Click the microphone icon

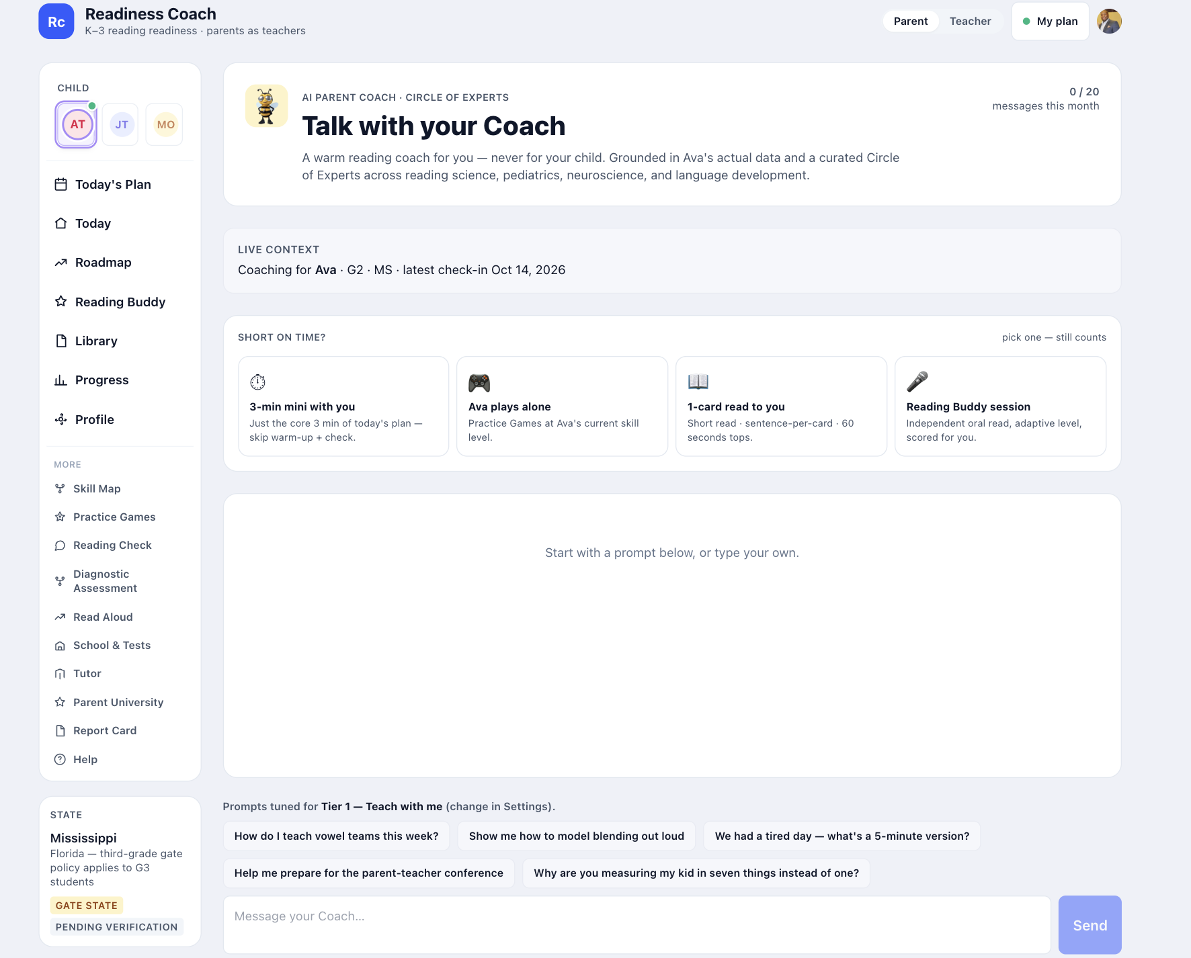(917, 382)
